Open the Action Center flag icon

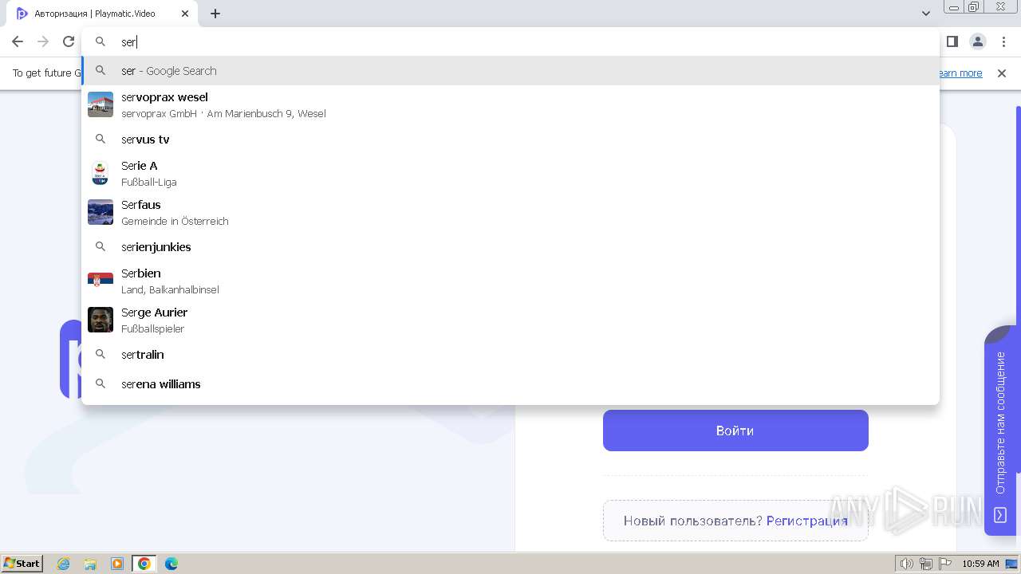(945, 564)
